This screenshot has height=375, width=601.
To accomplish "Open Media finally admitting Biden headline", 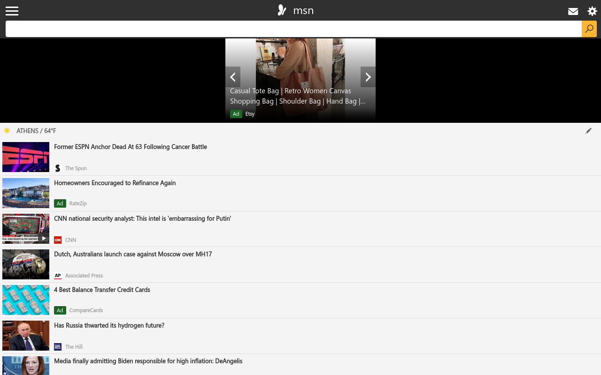I will 148,361.
